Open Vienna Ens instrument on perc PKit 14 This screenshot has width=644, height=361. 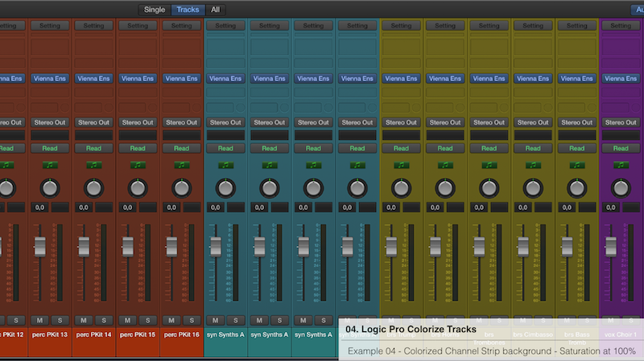(x=93, y=78)
